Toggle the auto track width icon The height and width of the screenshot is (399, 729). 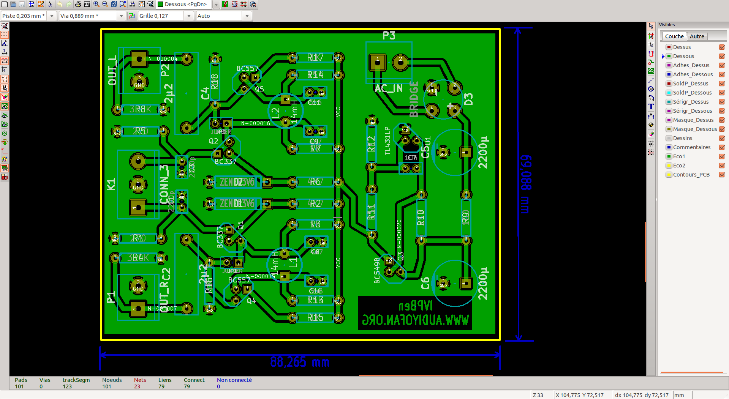pyautogui.click(x=132, y=16)
